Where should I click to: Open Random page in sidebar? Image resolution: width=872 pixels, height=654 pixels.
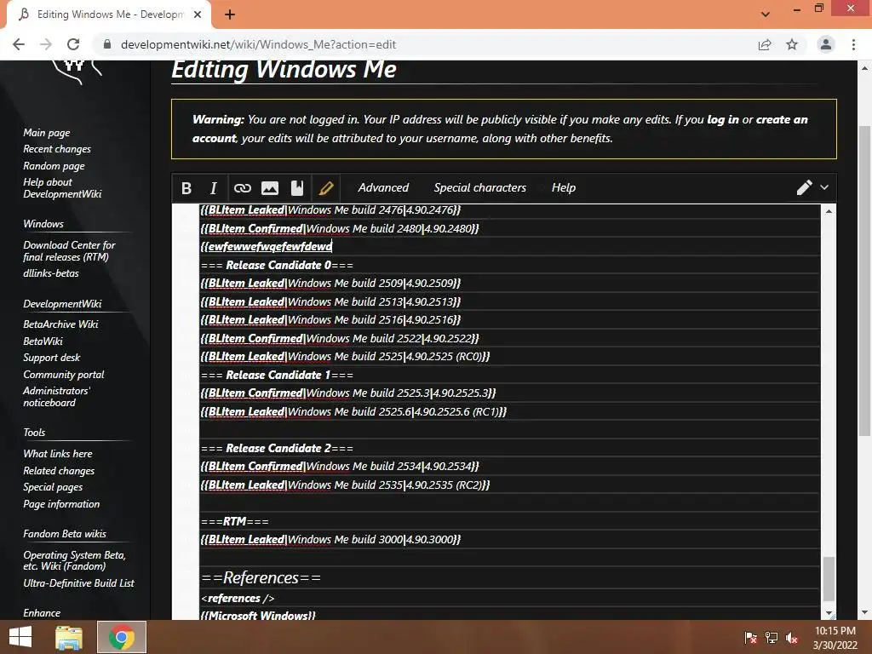[x=54, y=166]
